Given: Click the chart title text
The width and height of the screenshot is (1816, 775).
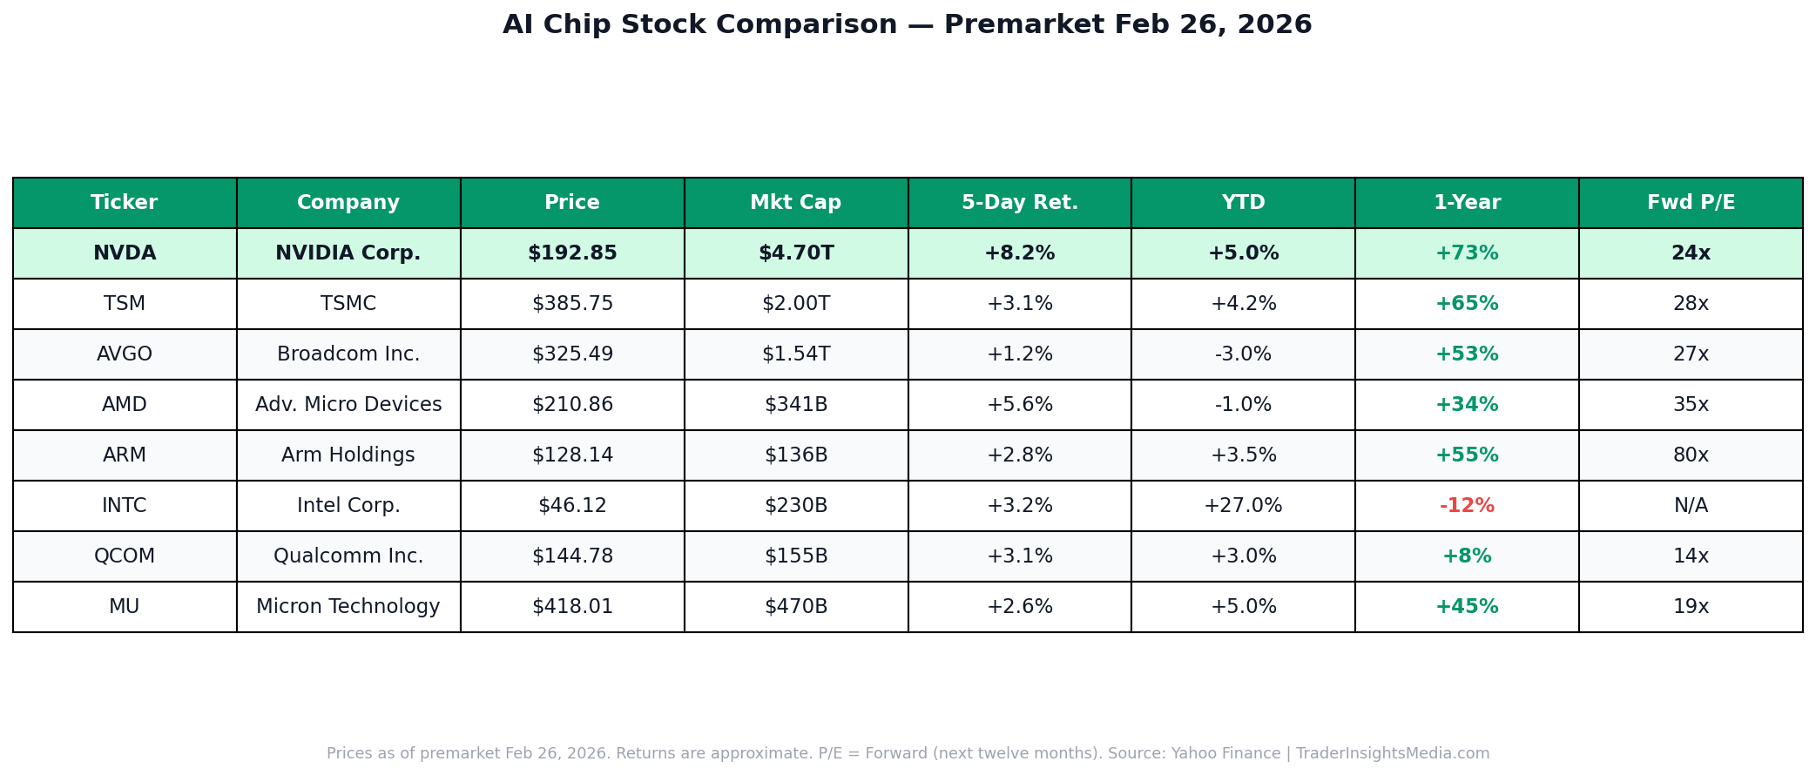Looking at the screenshot, I should click(x=908, y=25).
